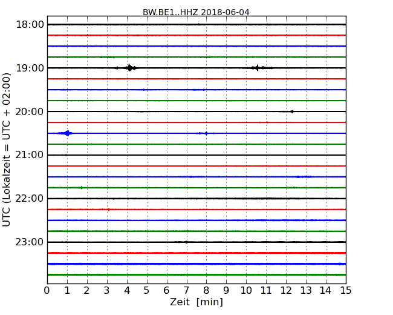Click the x-axis tick label 11
393x315 pixels.
coord(266,291)
